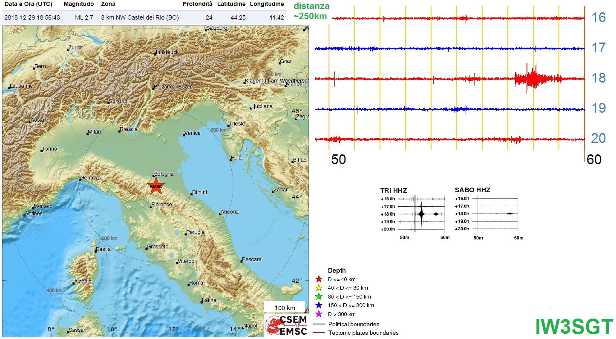Click the Latitudine column header

(231, 4)
